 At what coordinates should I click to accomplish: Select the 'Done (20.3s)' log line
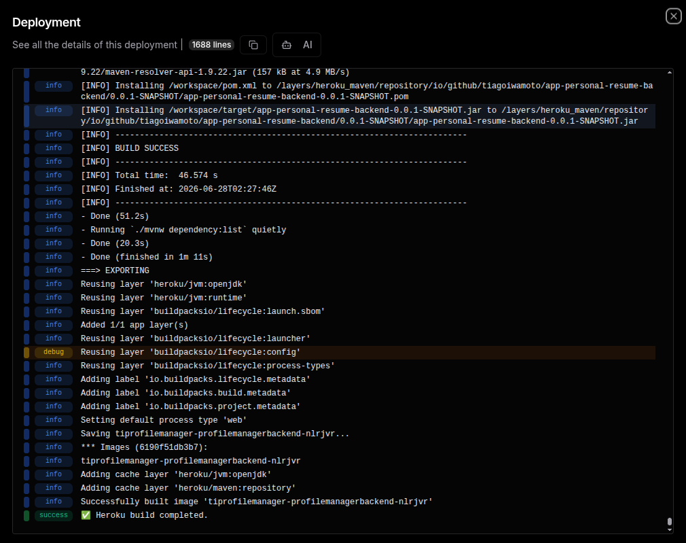339,243
